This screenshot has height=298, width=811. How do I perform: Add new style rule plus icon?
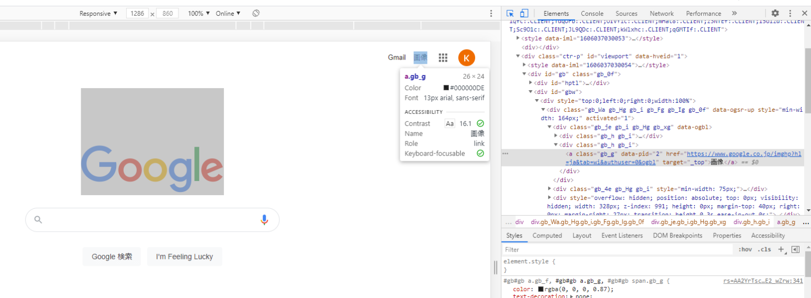(781, 249)
